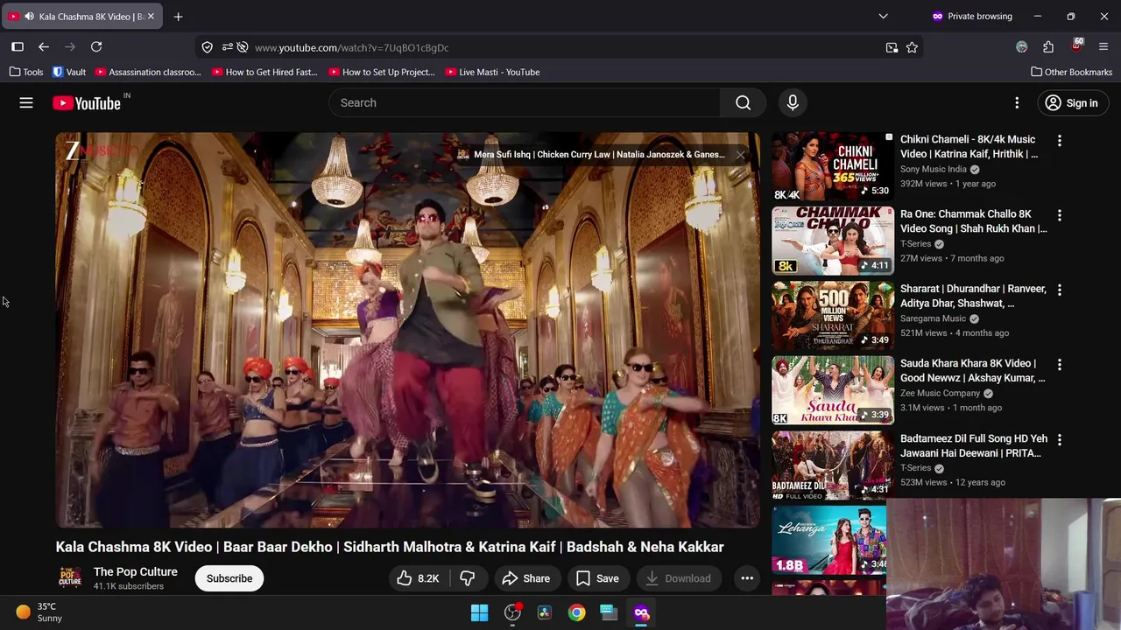The height and width of the screenshot is (630, 1121).
Task: Start voice search with microphone icon
Action: [x=793, y=103]
